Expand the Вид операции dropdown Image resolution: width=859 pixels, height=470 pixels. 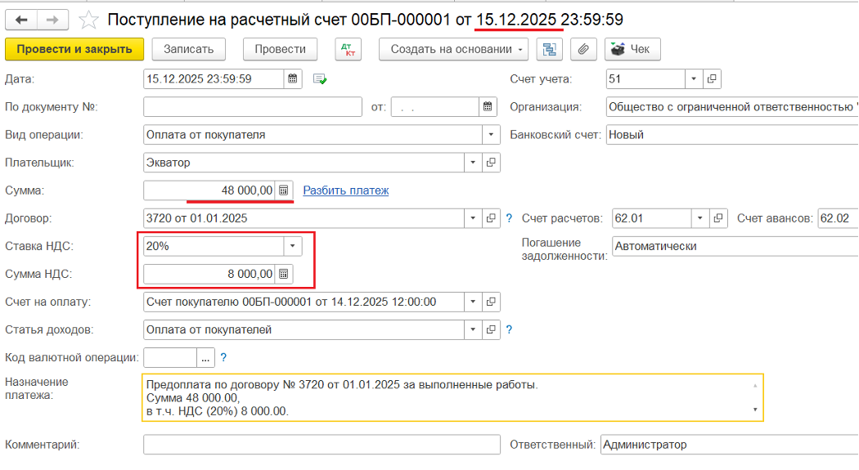(x=491, y=135)
